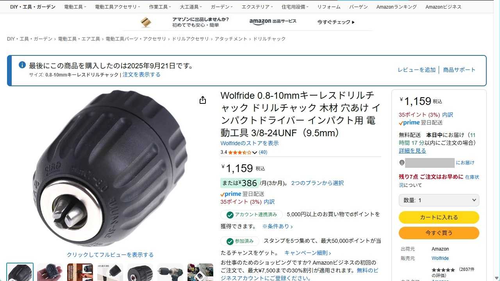This screenshot has width=500, height=281.
Task: Select the second product thumbnail held in hand
Action: pyautogui.click(x=50, y=272)
